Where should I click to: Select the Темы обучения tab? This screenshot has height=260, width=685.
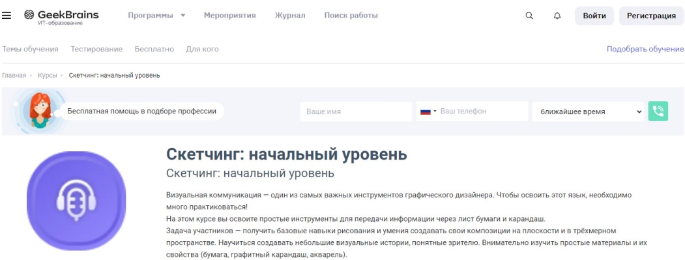(x=30, y=49)
